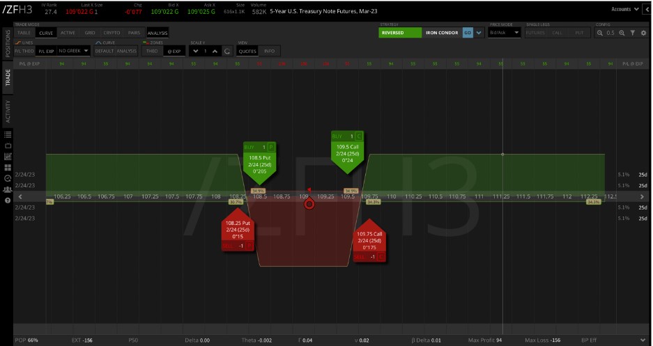653x346 pixels.
Task: Click the GO strategy button
Action: (x=468, y=33)
